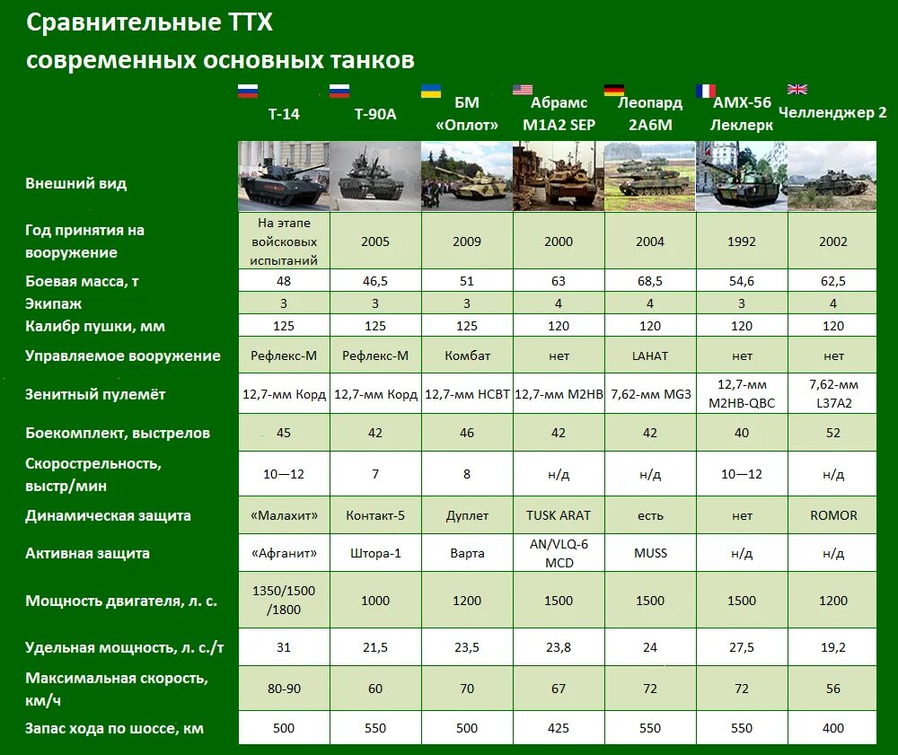Click the row label 'Зенитный пулемёт'
Image resolution: width=898 pixels, height=755 pixels.
coord(95,394)
